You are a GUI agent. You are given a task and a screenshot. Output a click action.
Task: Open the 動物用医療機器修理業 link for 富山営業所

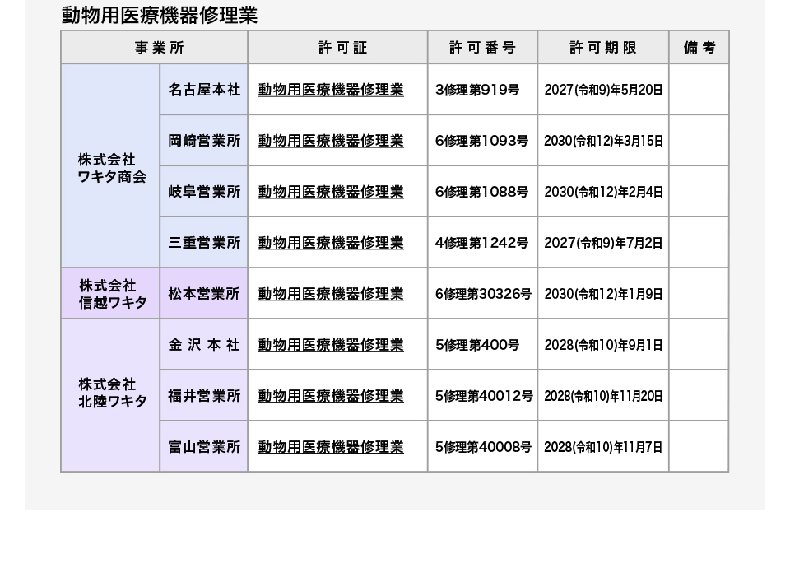pyautogui.click(x=331, y=447)
